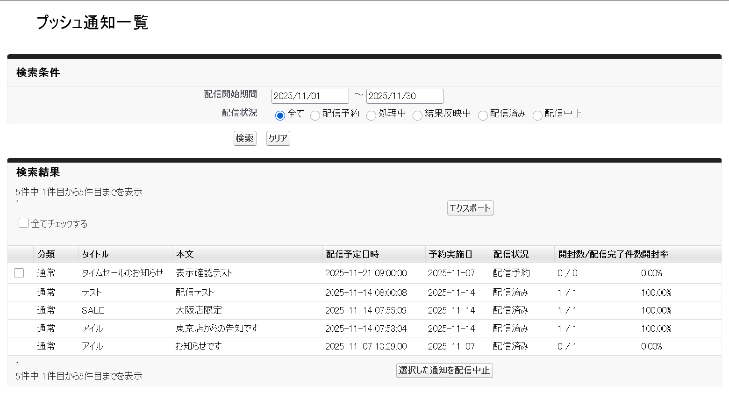Filter by 配信済み status

pos(483,115)
